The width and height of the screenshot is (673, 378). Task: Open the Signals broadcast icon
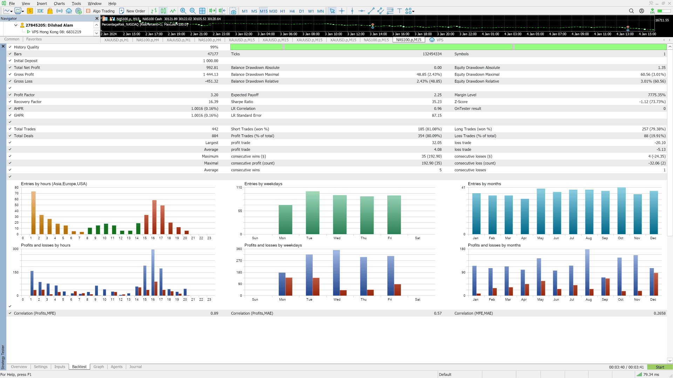59,11
